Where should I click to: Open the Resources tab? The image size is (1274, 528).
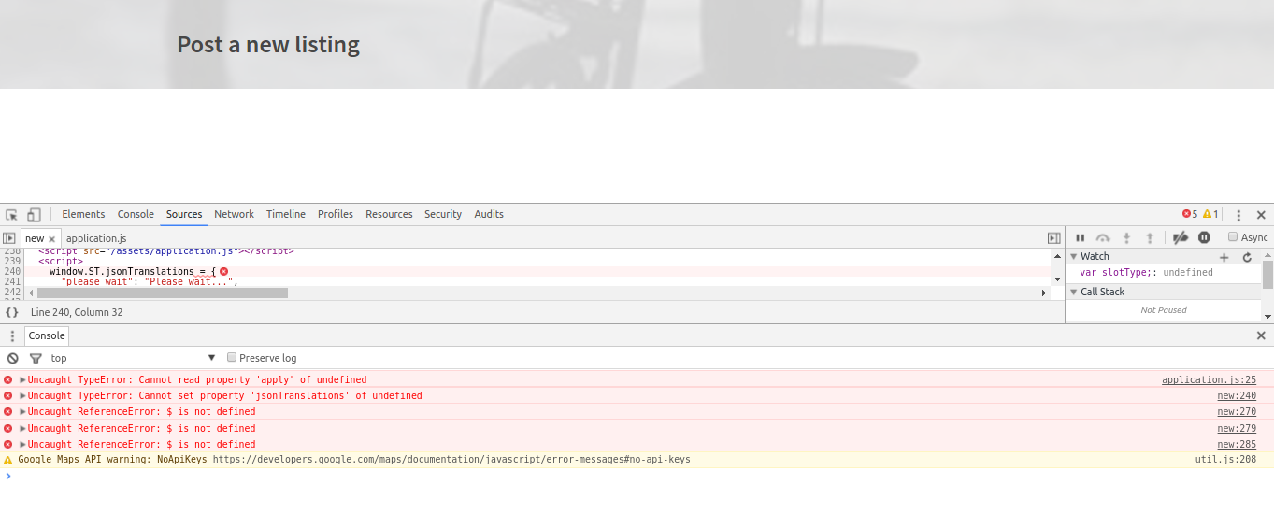tap(389, 214)
